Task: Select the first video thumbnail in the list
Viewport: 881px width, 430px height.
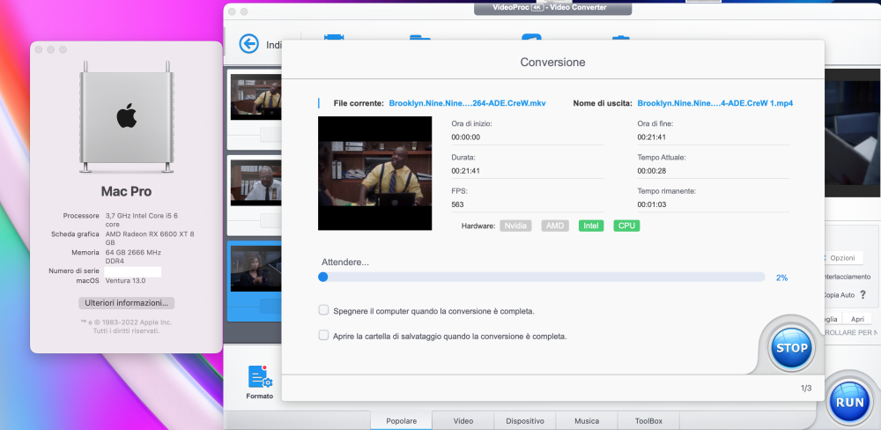Action: coord(255,97)
